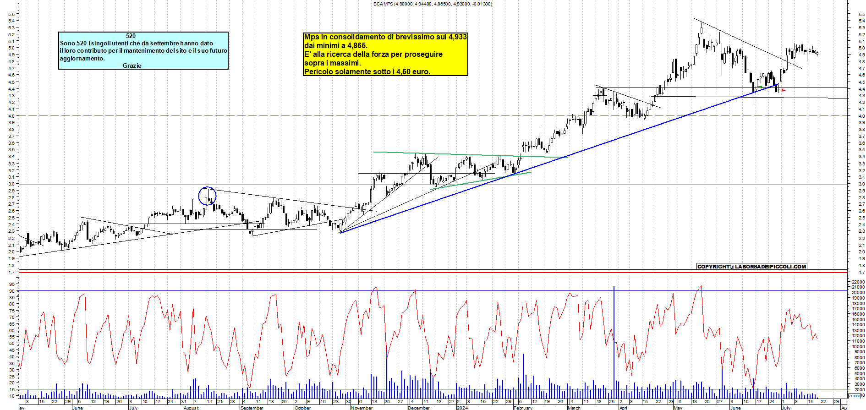
Task: Click the 'August' label on the time axis
Action: tap(191, 408)
